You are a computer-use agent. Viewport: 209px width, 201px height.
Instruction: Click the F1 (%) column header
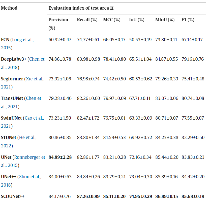pos(188,20)
